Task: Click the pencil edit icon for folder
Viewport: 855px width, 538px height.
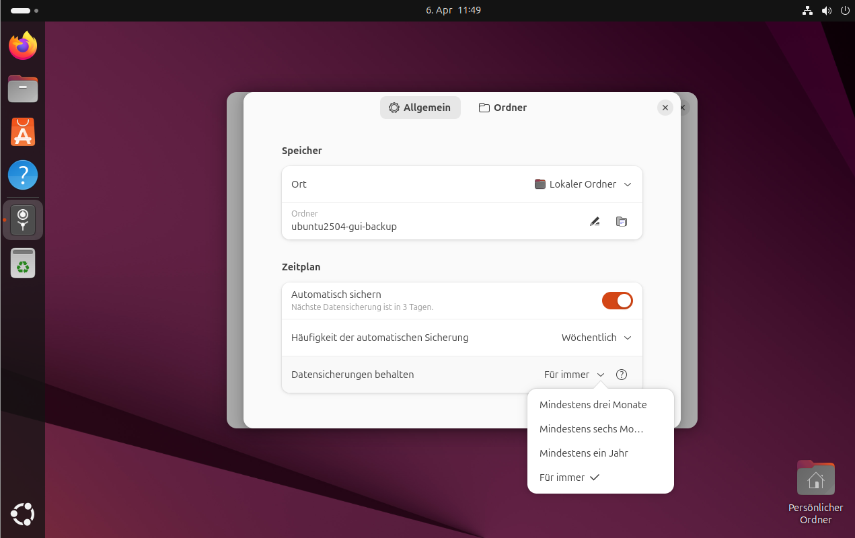Action: (x=595, y=221)
